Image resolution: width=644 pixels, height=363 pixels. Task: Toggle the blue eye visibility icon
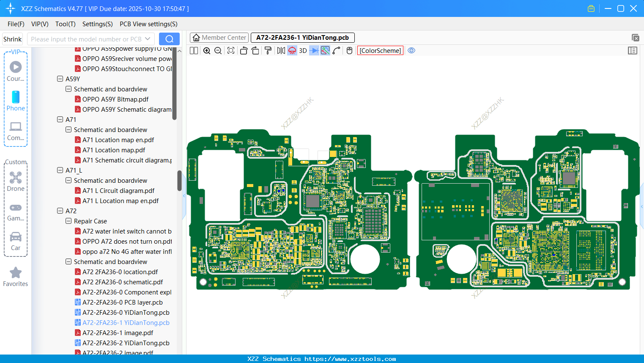[x=411, y=50]
